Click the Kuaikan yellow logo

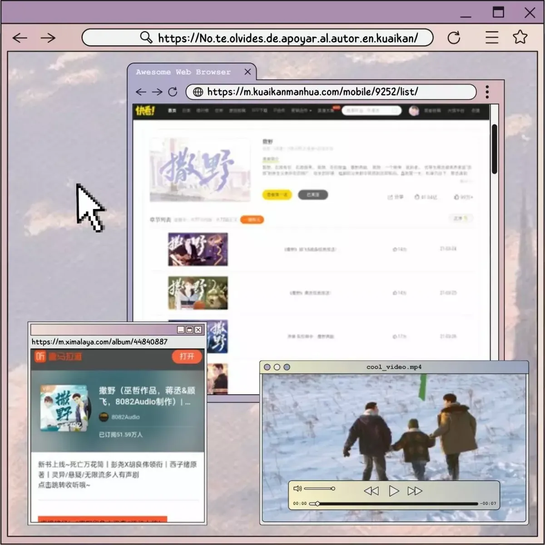pos(145,110)
